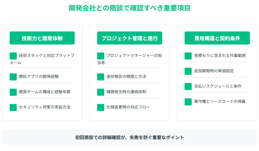Click the page title 開発会社との商談で確認すべき重要項目

[129, 8]
